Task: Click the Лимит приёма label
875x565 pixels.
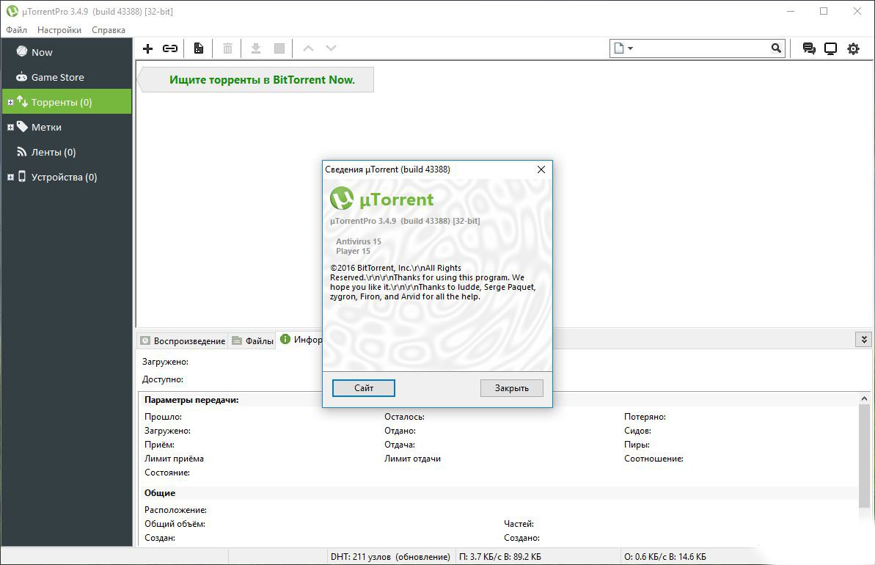Action: point(174,459)
